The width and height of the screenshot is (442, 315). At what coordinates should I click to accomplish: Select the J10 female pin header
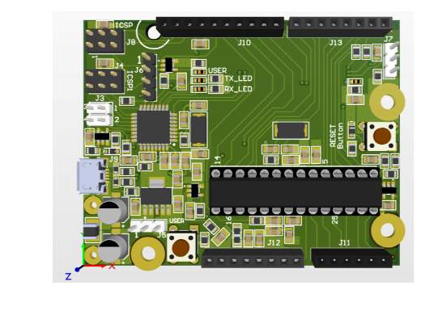(220, 27)
